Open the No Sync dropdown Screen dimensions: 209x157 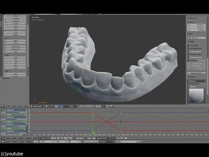[107, 142]
